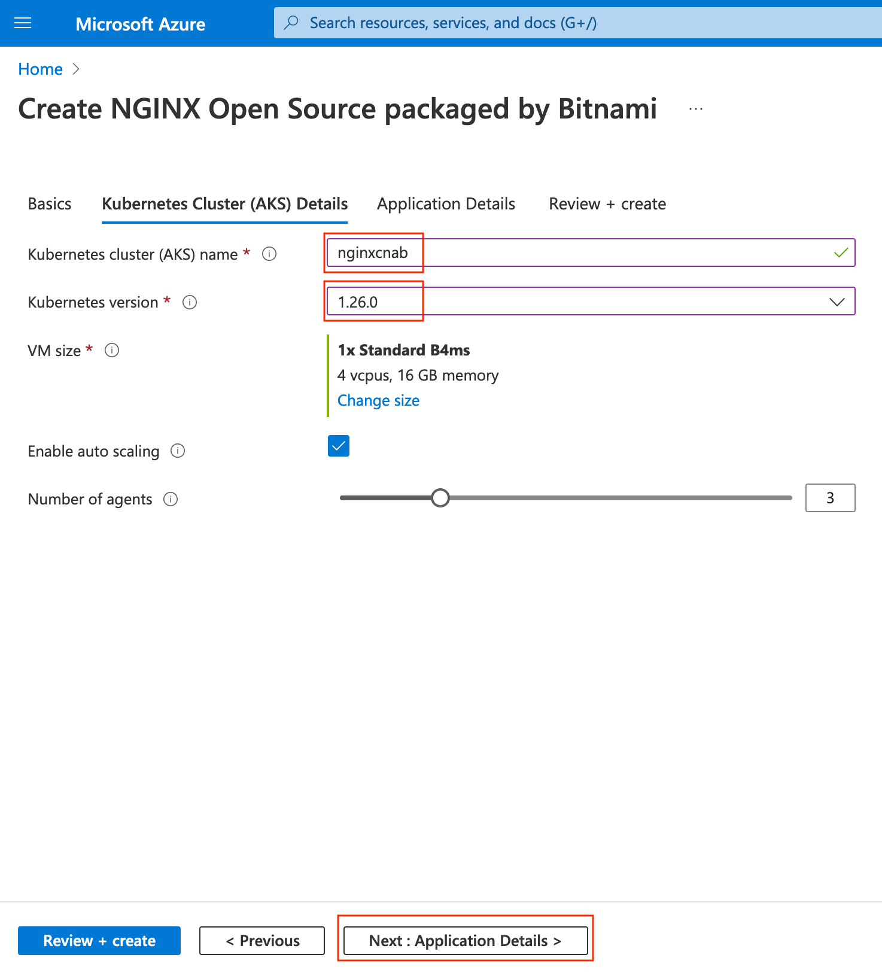Click Next : Application Details button
882x973 pixels.
466,941
